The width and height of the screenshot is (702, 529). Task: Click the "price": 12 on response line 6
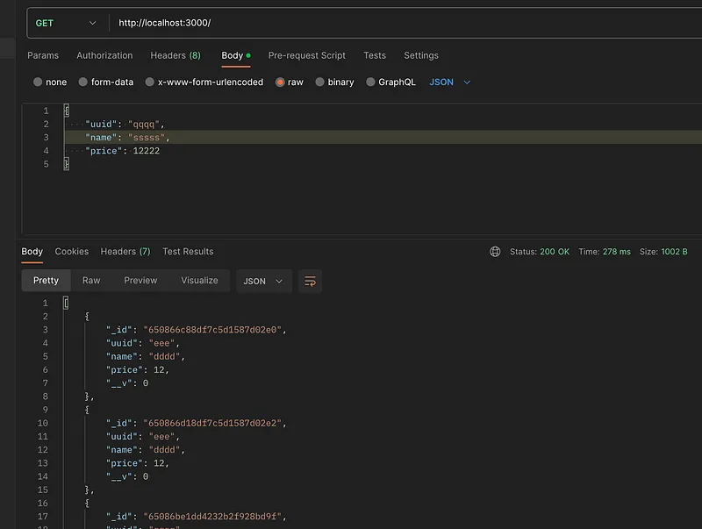138,369
